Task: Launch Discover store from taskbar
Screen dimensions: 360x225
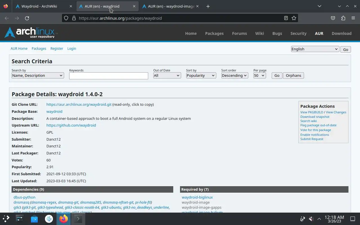Action: click(34, 219)
